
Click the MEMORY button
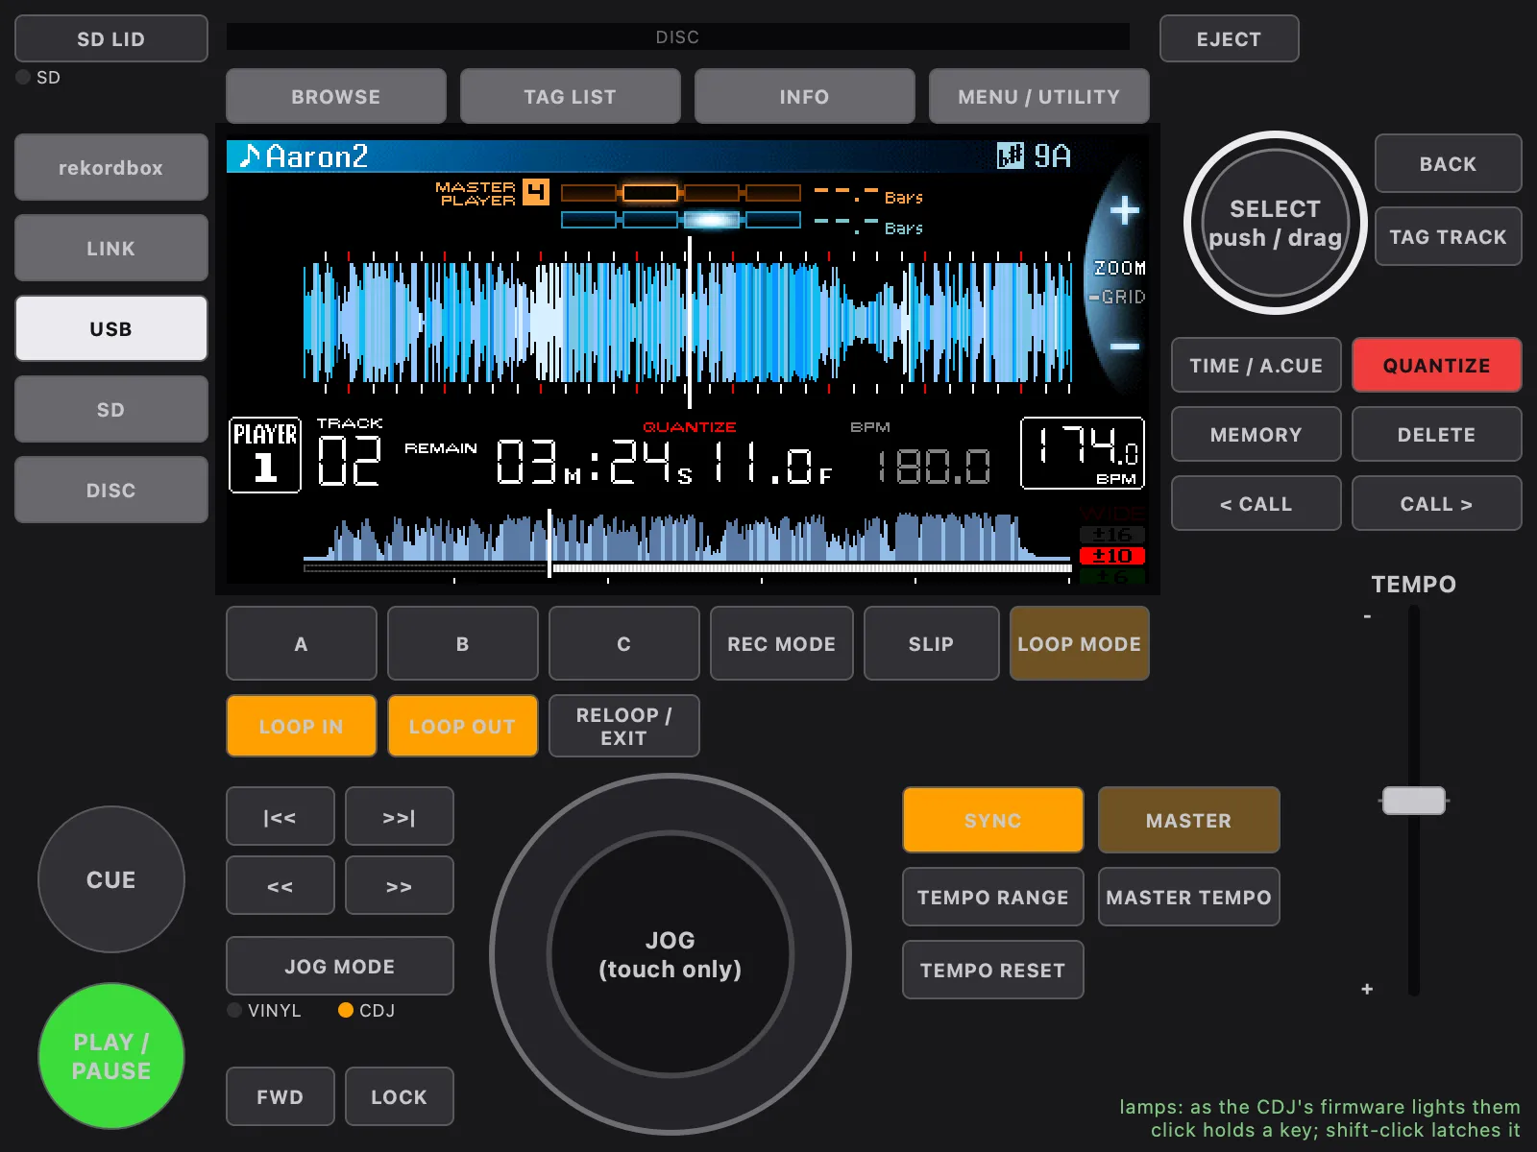click(1256, 434)
